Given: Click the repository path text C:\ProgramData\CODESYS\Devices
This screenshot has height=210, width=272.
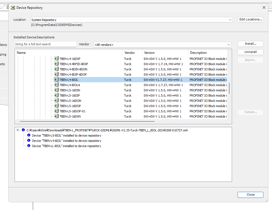Looking at the screenshot, I should pyautogui.click(x=56, y=25).
